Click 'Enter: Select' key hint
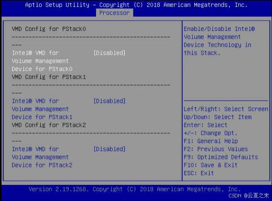The height and width of the screenshot is (201, 272). tap(206, 125)
